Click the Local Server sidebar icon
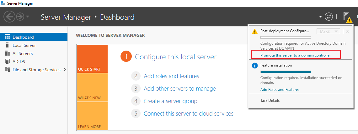 [8, 45]
